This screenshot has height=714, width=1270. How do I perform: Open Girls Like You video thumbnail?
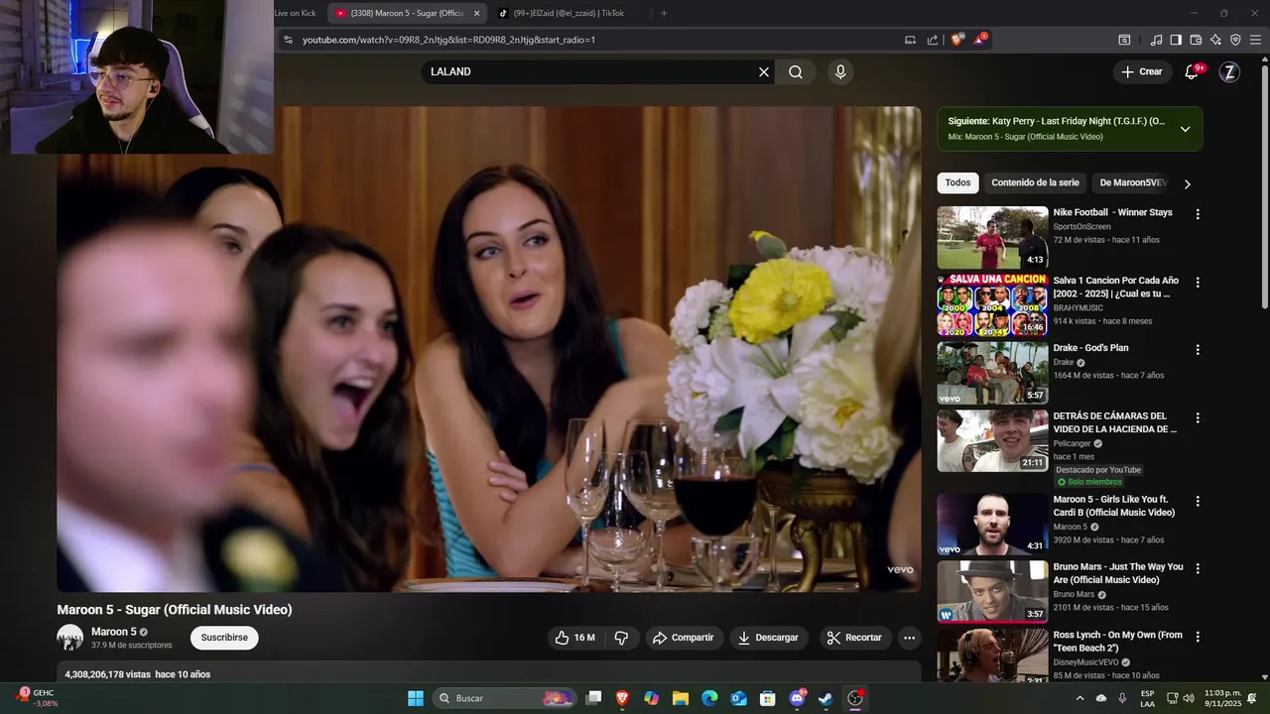(x=992, y=525)
